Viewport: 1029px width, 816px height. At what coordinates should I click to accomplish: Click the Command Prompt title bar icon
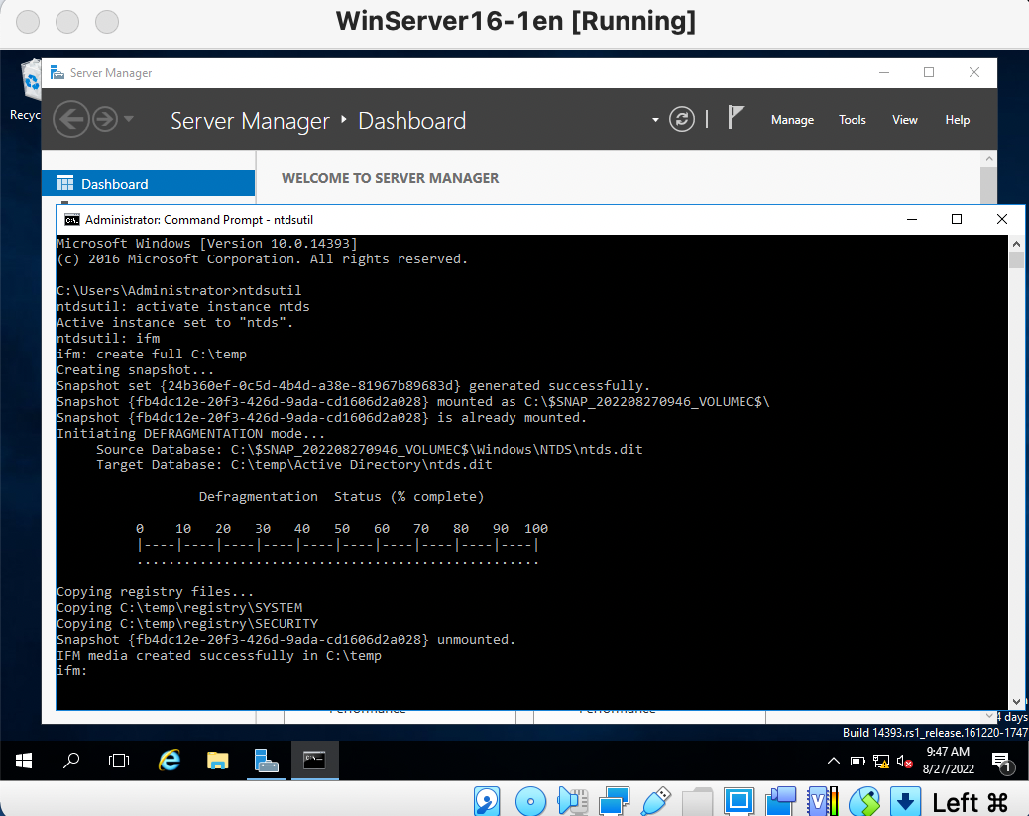coord(71,220)
